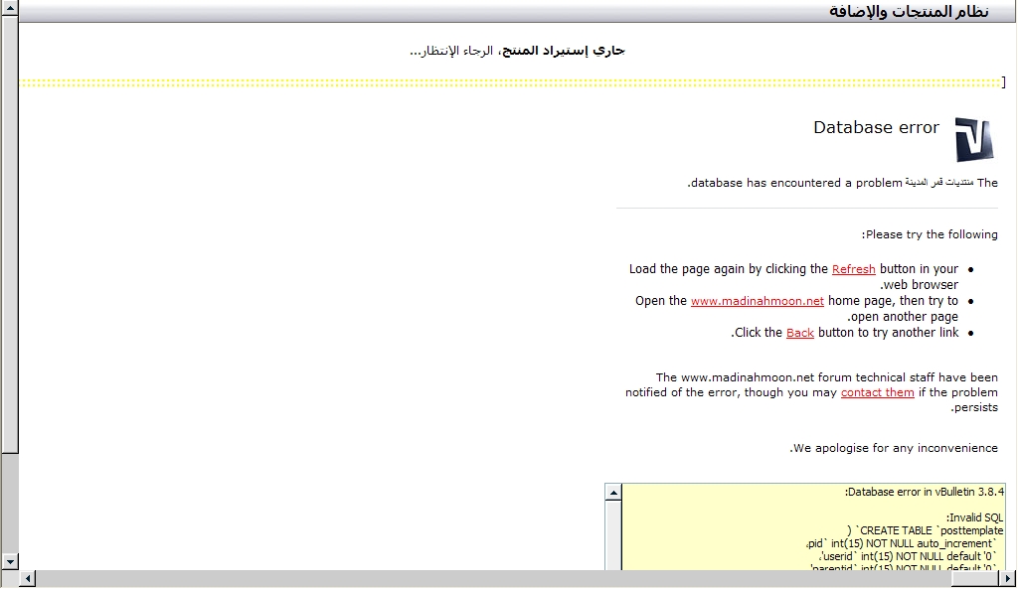Open the www.madinahmoon.net home page link
Viewport: 1018px width, 589px height.
(x=758, y=301)
